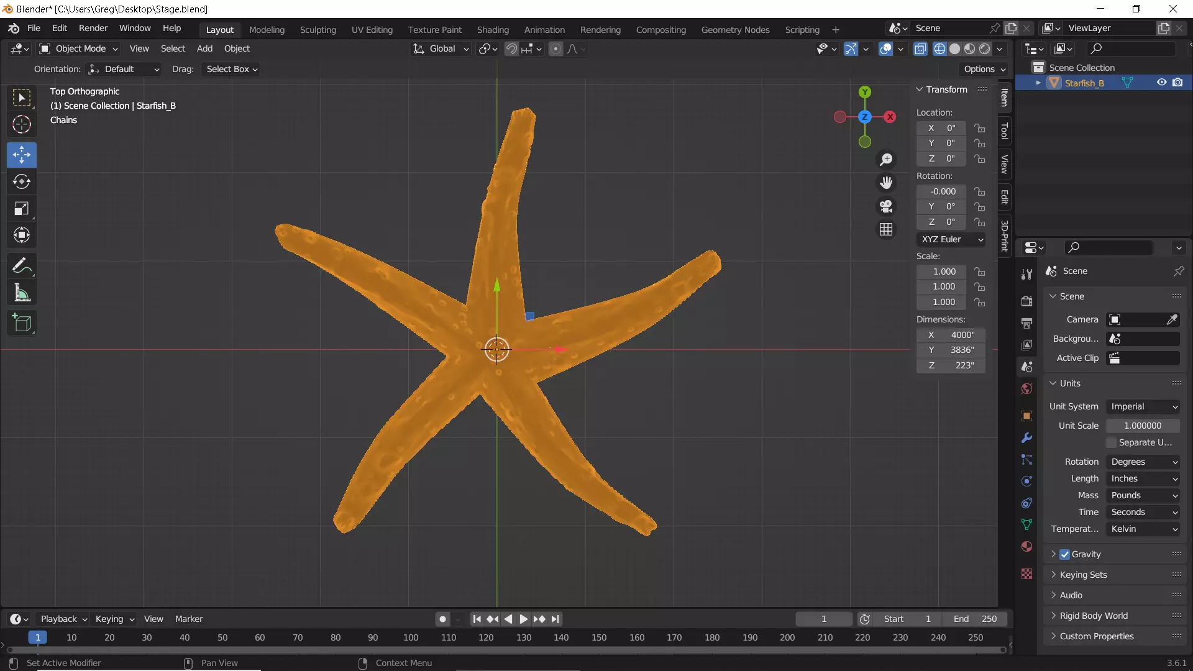Switch to orthographic grid view toggle
This screenshot has width=1193, height=671.
click(x=886, y=230)
